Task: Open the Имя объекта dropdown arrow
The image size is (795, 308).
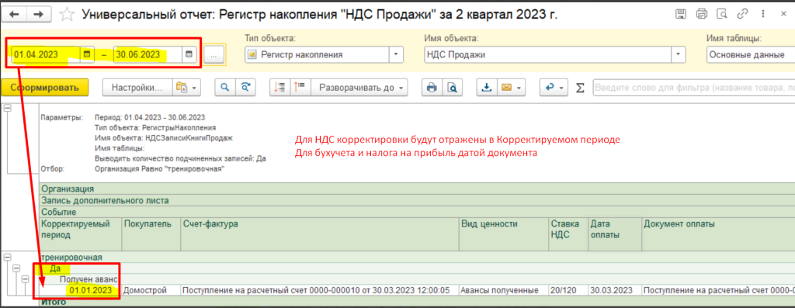Action: point(679,55)
